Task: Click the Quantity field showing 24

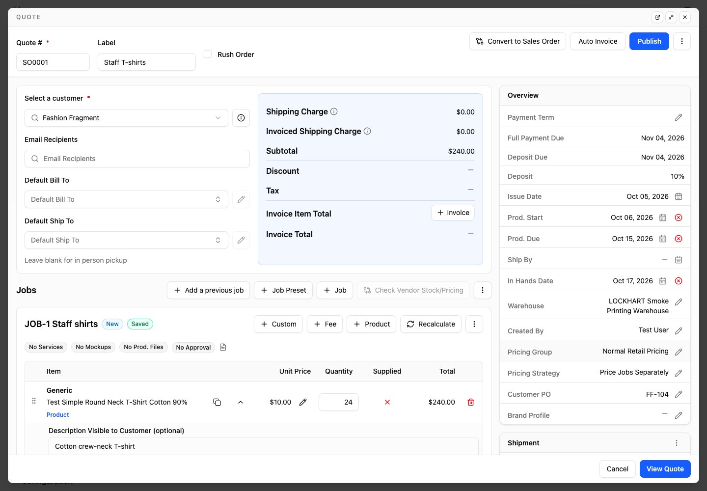Action: (x=339, y=402)
